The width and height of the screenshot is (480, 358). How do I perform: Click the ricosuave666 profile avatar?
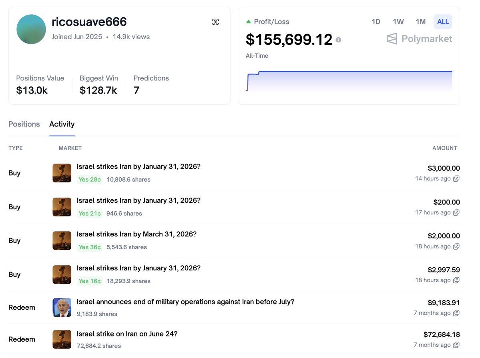[x=31, y=29]
